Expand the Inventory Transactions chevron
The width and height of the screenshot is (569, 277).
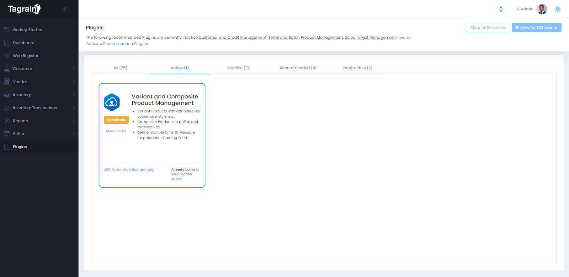tap(74, 108)
